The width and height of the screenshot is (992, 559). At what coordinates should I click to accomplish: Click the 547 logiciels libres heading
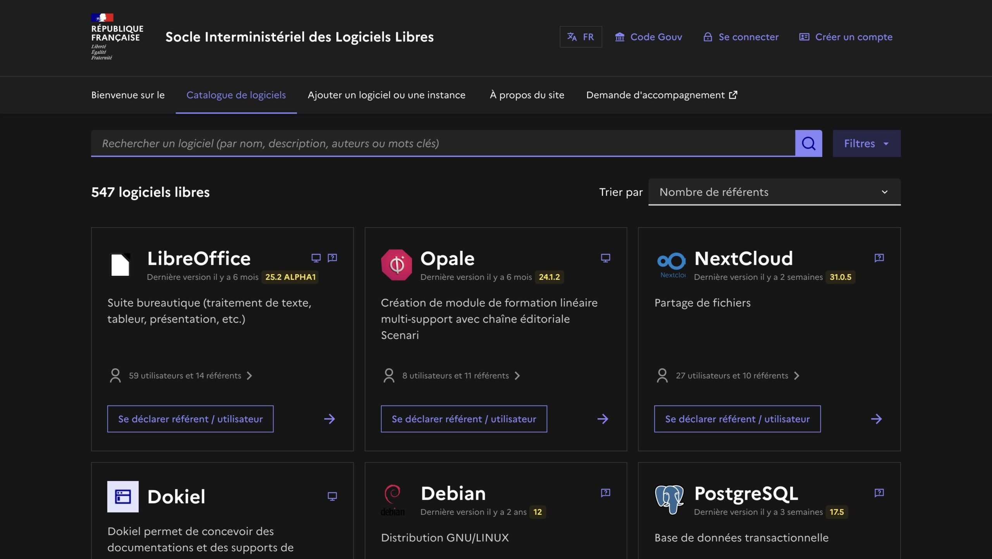(150, 192)
